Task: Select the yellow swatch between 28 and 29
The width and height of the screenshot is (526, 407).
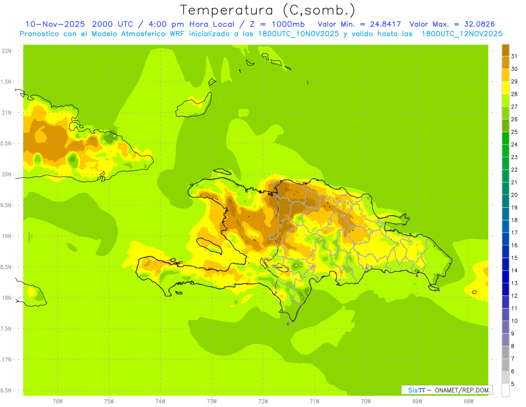Action: coord(505,87)
